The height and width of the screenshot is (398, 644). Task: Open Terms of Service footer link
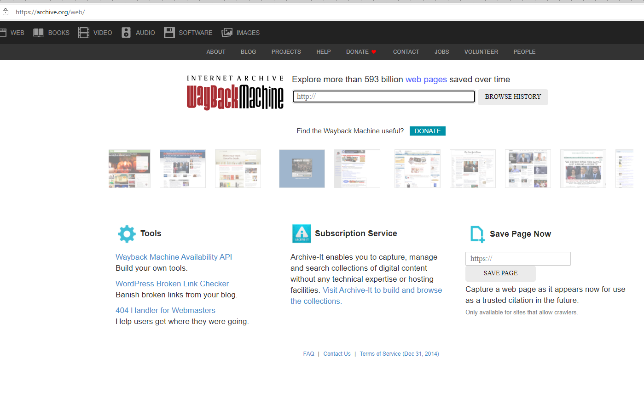pyautogui.click(x=399, y=354)
